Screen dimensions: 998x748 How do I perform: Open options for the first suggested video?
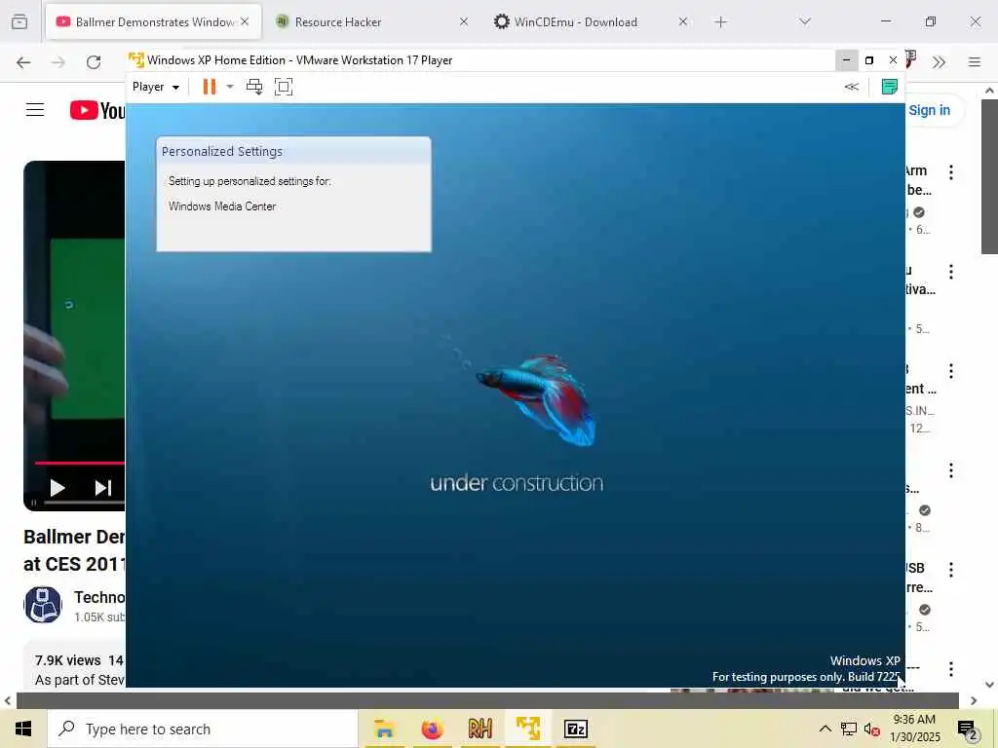click(951, 171)
